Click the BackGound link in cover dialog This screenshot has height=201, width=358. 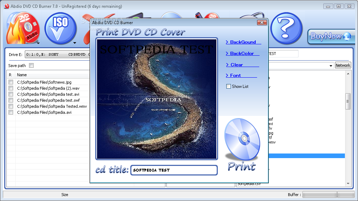[243, 42]
